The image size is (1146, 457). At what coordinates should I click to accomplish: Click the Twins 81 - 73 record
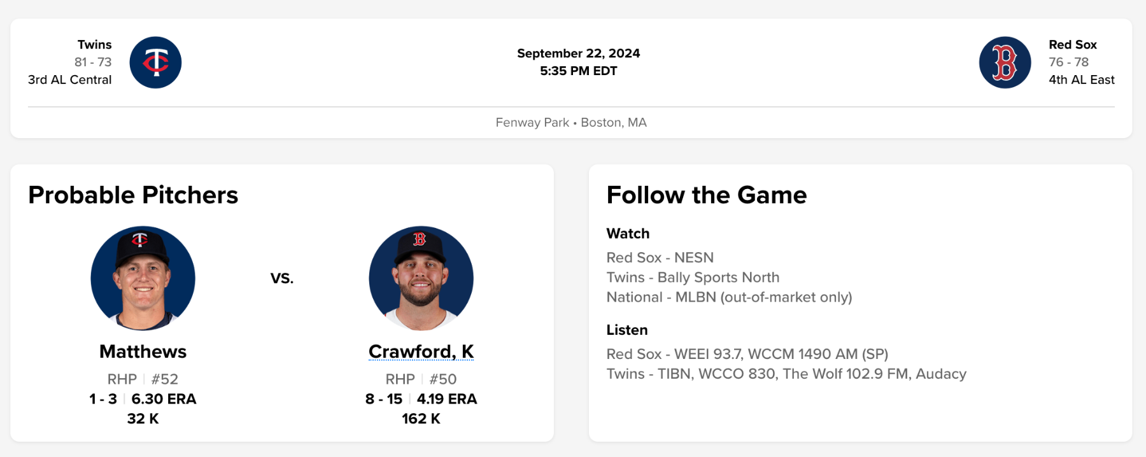click(93, 62)
